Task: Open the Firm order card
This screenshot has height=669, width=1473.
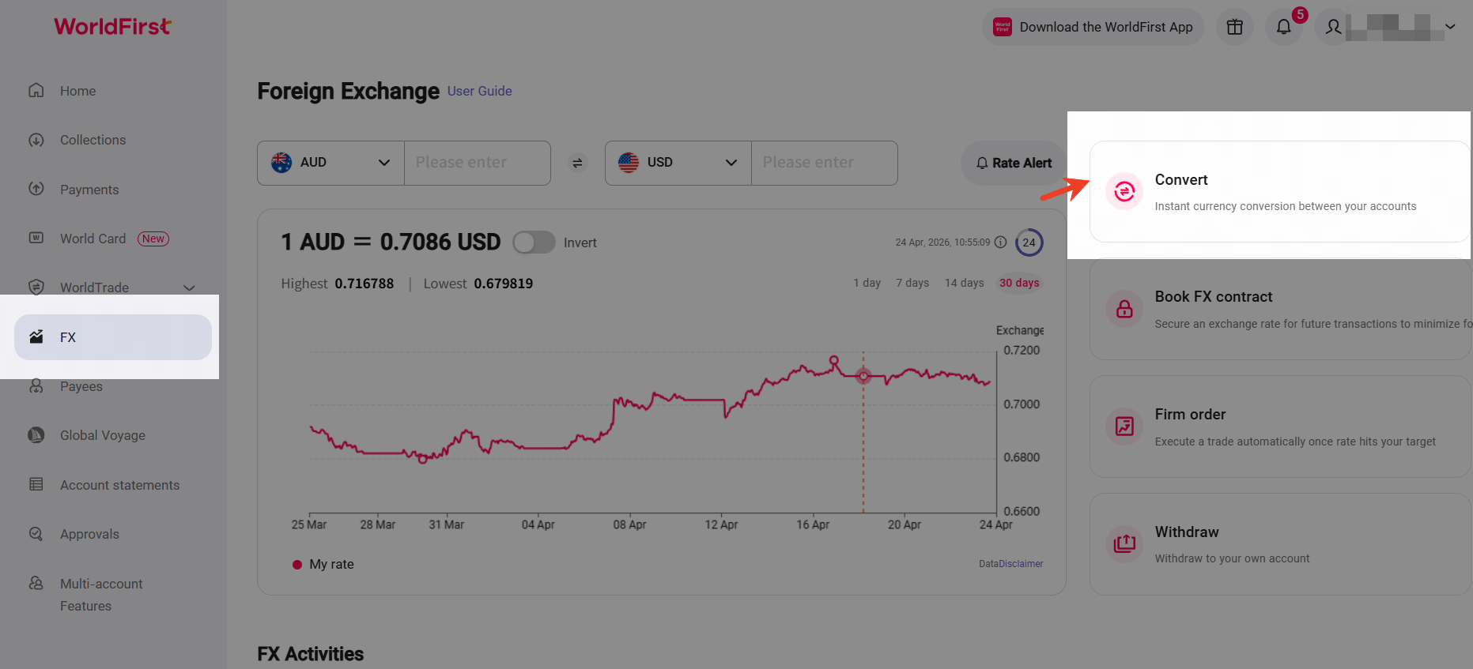Action: click(x=1279, y=427)
